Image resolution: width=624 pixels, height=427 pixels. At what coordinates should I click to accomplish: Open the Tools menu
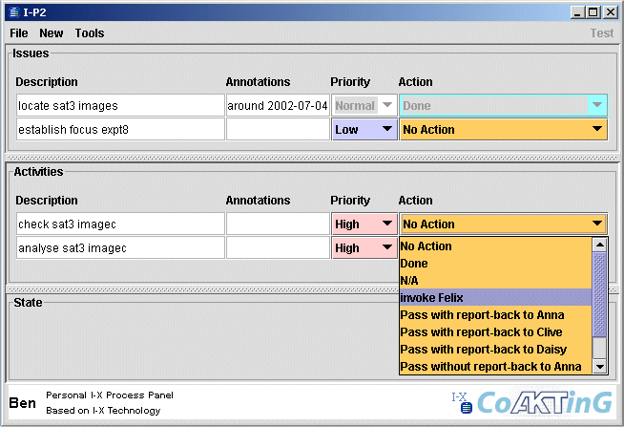coord(90,33)
